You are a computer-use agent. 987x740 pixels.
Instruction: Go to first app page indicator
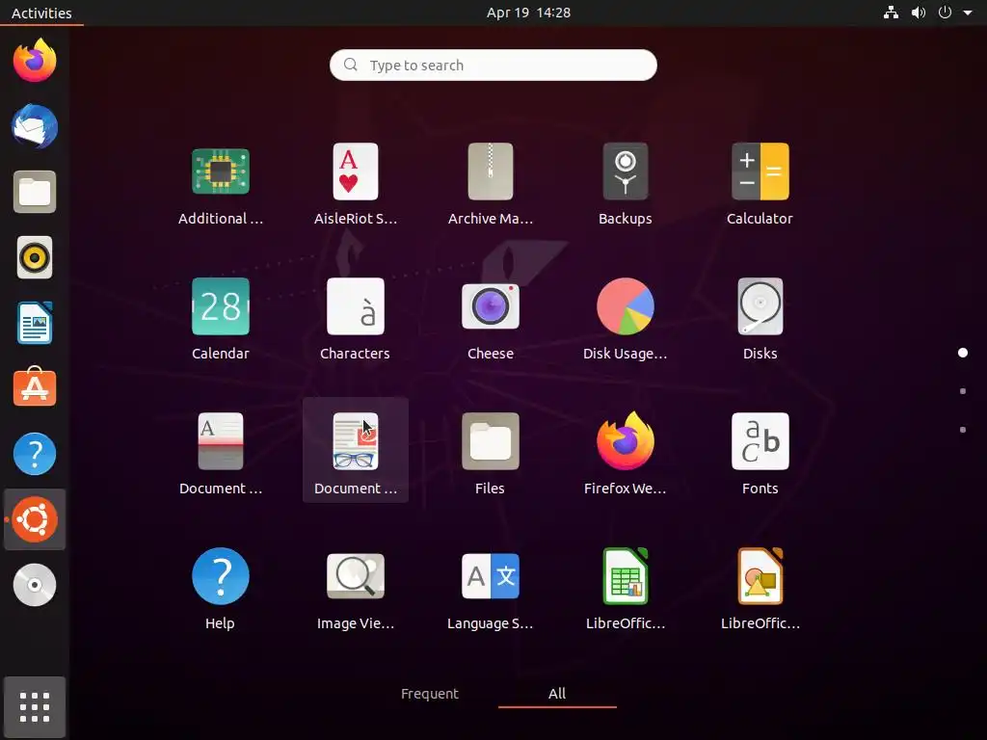(963, 353)
